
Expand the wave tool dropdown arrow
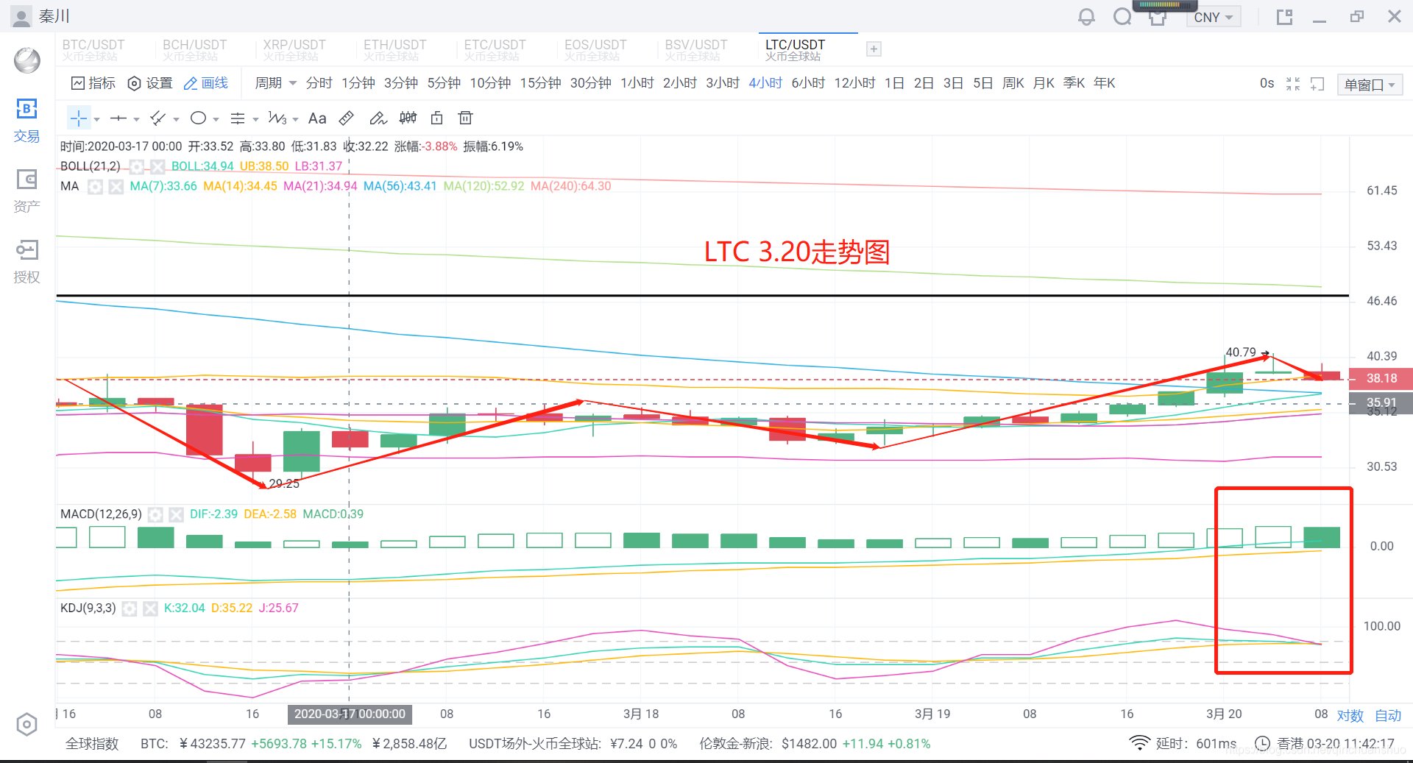(x=295, y=119)
